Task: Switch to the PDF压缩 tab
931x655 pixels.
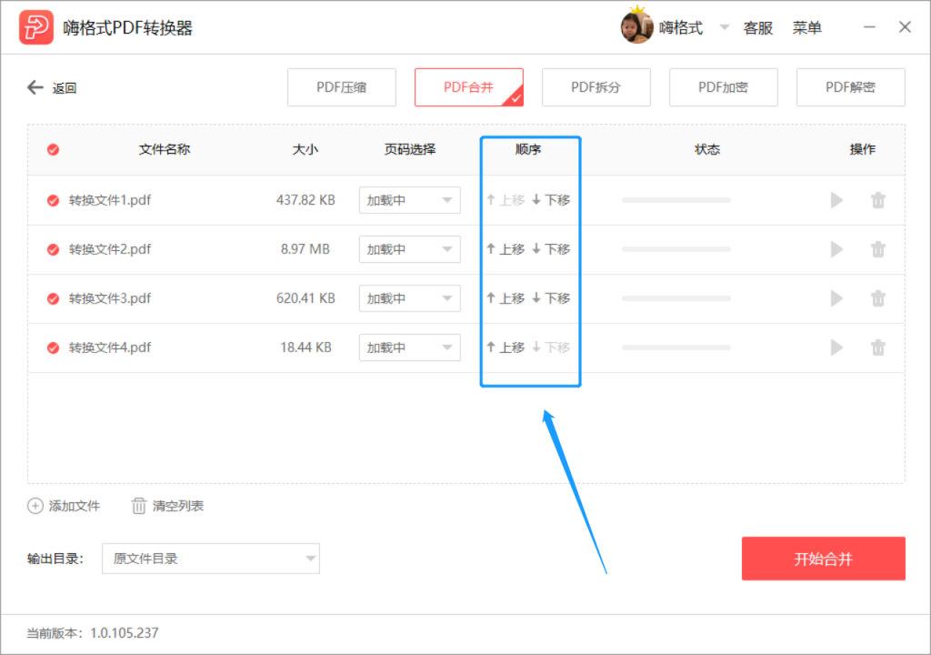Action: [x=342, y=87]
